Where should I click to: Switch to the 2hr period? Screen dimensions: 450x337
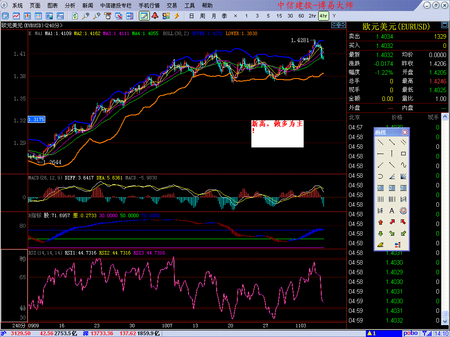(312, 16)
